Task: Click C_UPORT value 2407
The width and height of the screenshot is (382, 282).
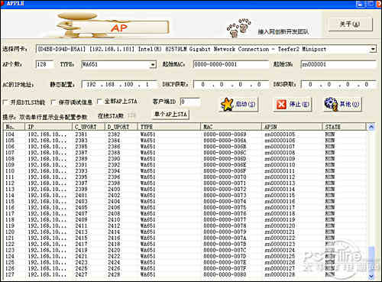Action: point(81,213)
